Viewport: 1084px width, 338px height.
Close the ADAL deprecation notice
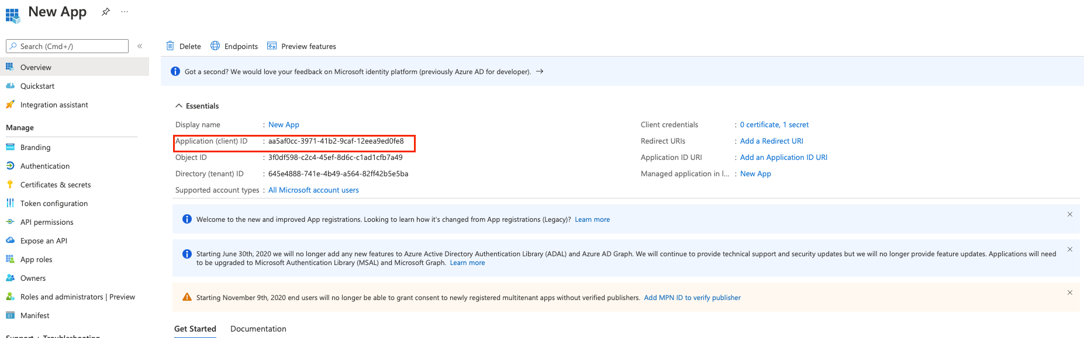[x=1069, y=249]
